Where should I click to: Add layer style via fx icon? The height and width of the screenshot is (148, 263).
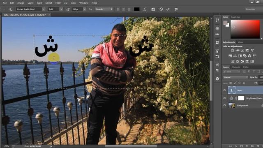click(x=236, y=146)
